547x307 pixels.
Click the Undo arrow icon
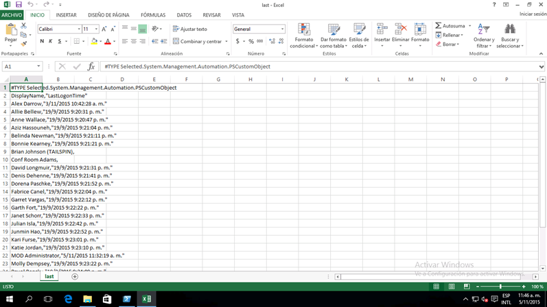coord(30,5)
